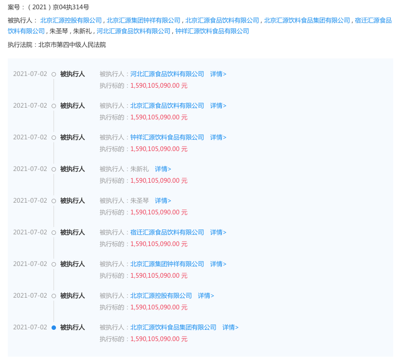Click date 2021-07-02 of 北京汇源集团钟祥 entry

(x=30, y=264)
